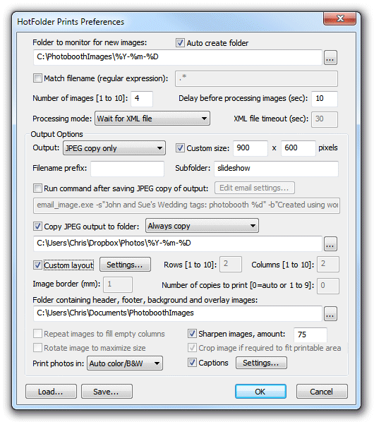
Task: Enable Run command after saving JPEG copy
Action: click(x=37, y=188)
